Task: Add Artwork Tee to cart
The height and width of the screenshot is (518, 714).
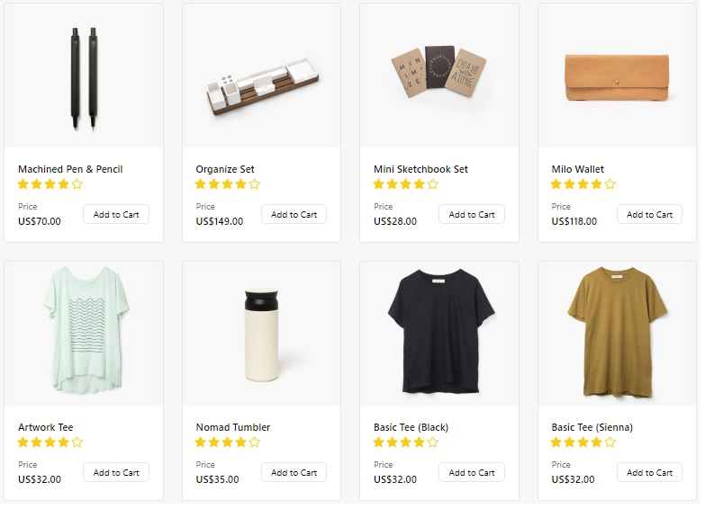Action: coord(116,472)
